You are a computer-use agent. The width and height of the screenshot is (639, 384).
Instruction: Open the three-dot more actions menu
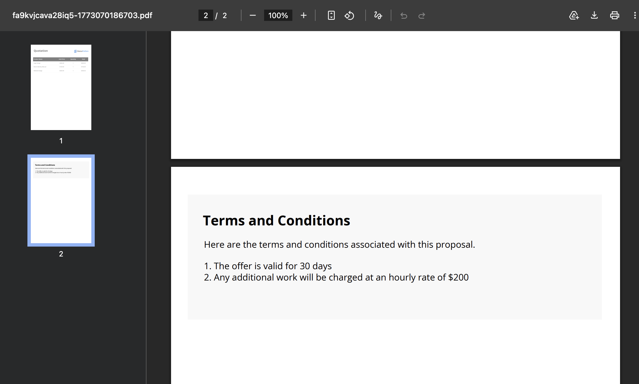click(635, 16)
